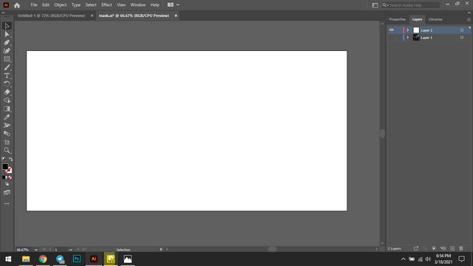Toggle lock column for Layer 2
Screen dimensions: 473x266
pos(398,30)
